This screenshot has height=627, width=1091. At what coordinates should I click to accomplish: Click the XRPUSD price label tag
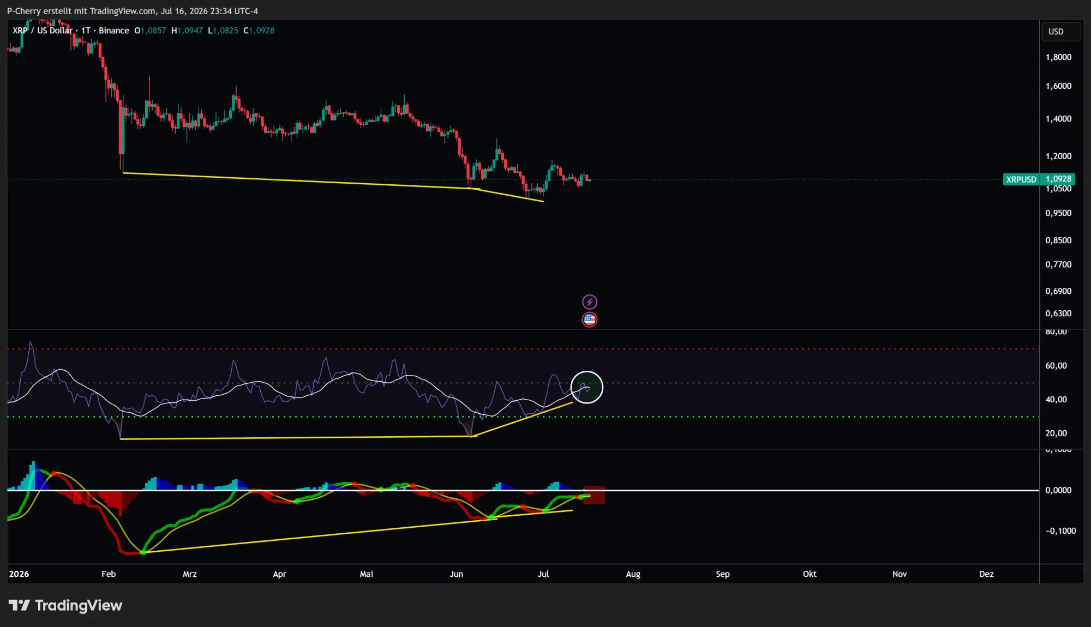(x=1021, y=179)
